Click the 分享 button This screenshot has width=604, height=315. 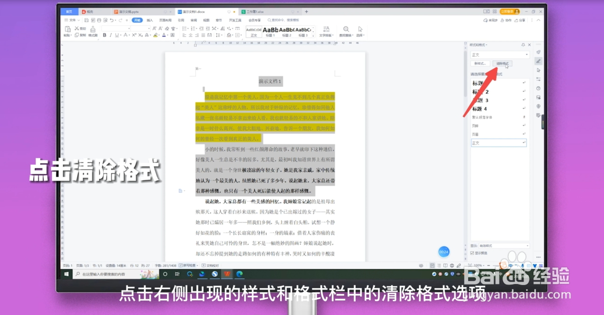tap(520, 20)
